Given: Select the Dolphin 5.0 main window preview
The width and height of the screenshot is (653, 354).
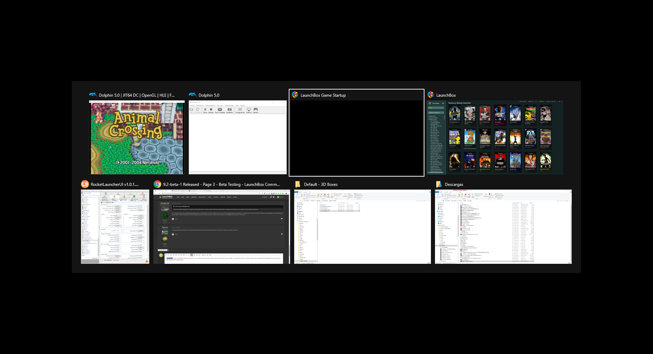Looking at the screenshot, I should coord(238,137).
